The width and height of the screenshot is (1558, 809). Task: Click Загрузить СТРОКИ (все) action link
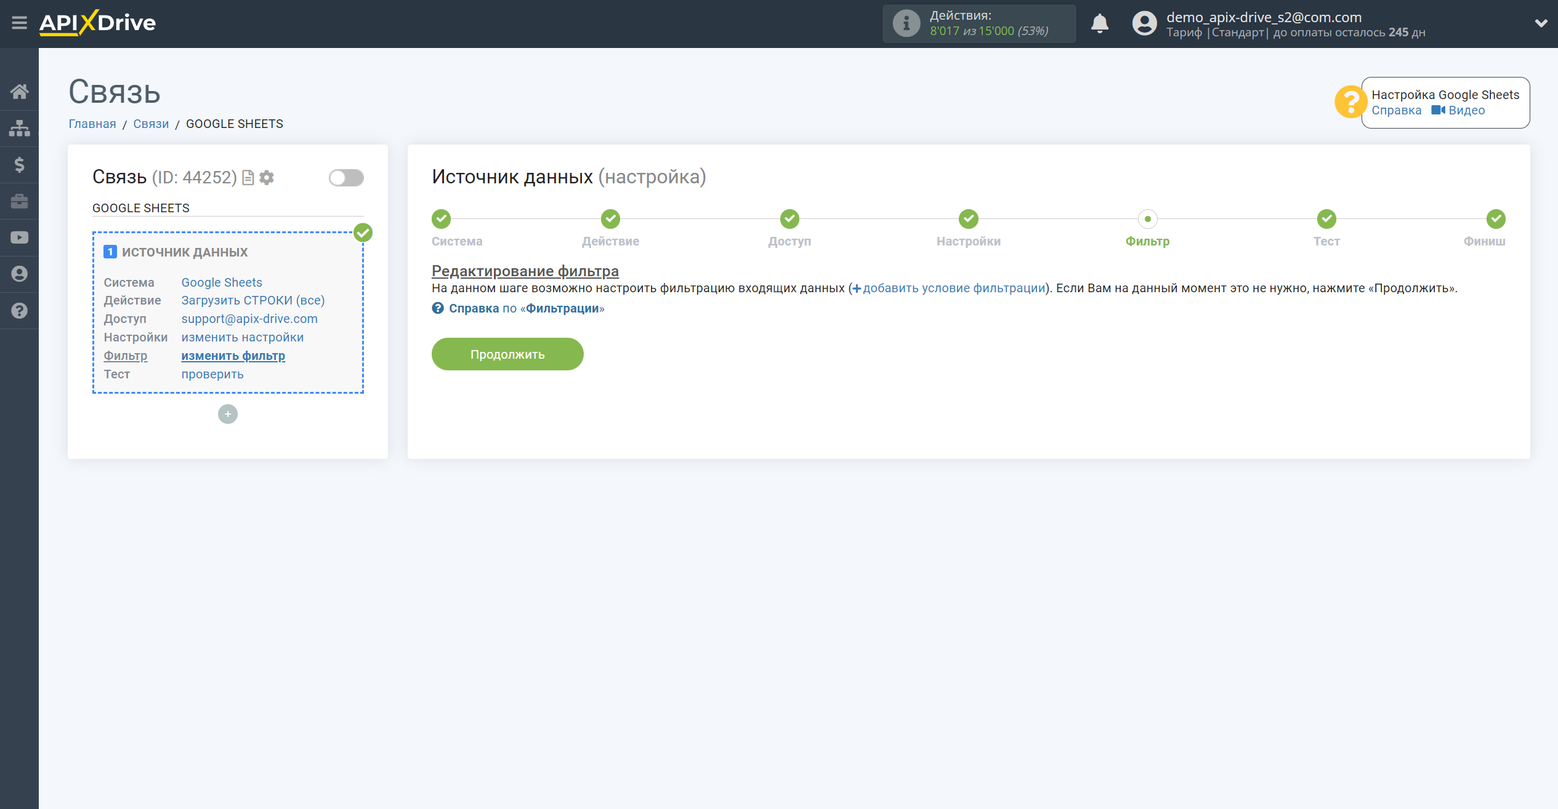253,300
